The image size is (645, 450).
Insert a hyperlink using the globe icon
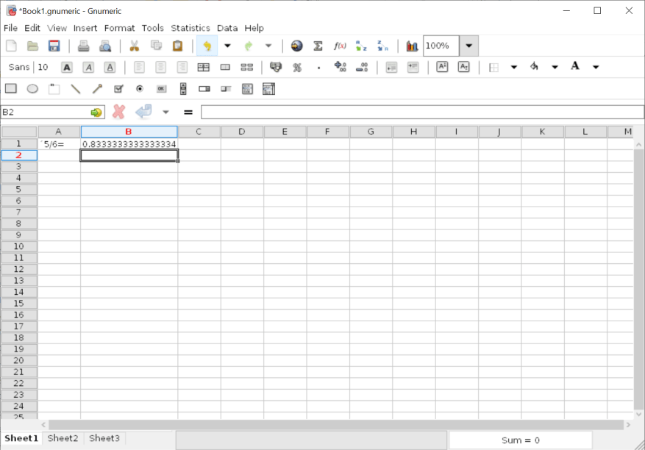click(296, 46)
